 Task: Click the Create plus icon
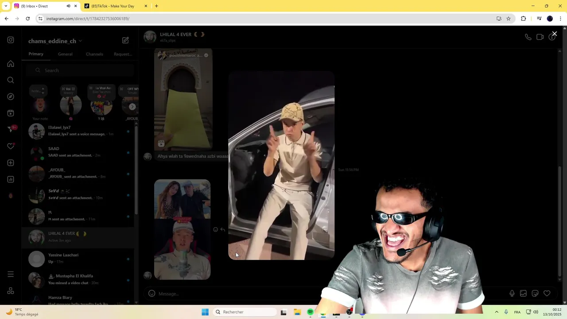pyautogui.click(x=11, y=163)
